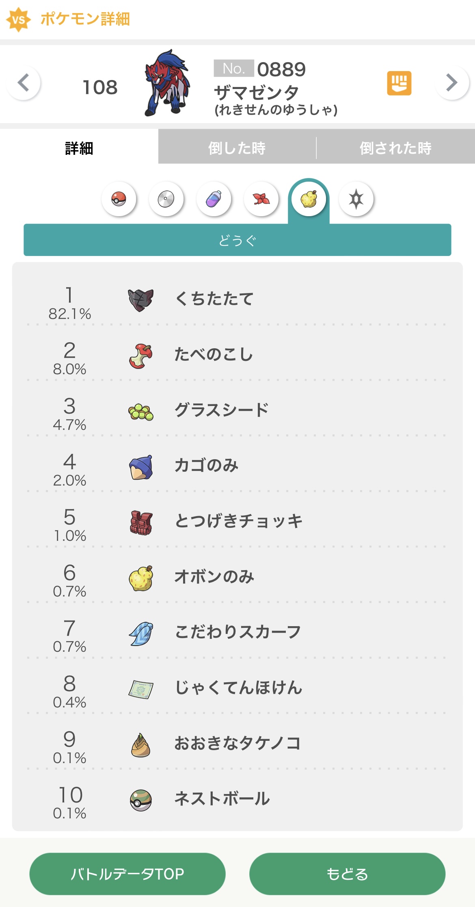This screenshot has width=475, height=907.
Task: Click the くちたたて item row
Action: 237,299
